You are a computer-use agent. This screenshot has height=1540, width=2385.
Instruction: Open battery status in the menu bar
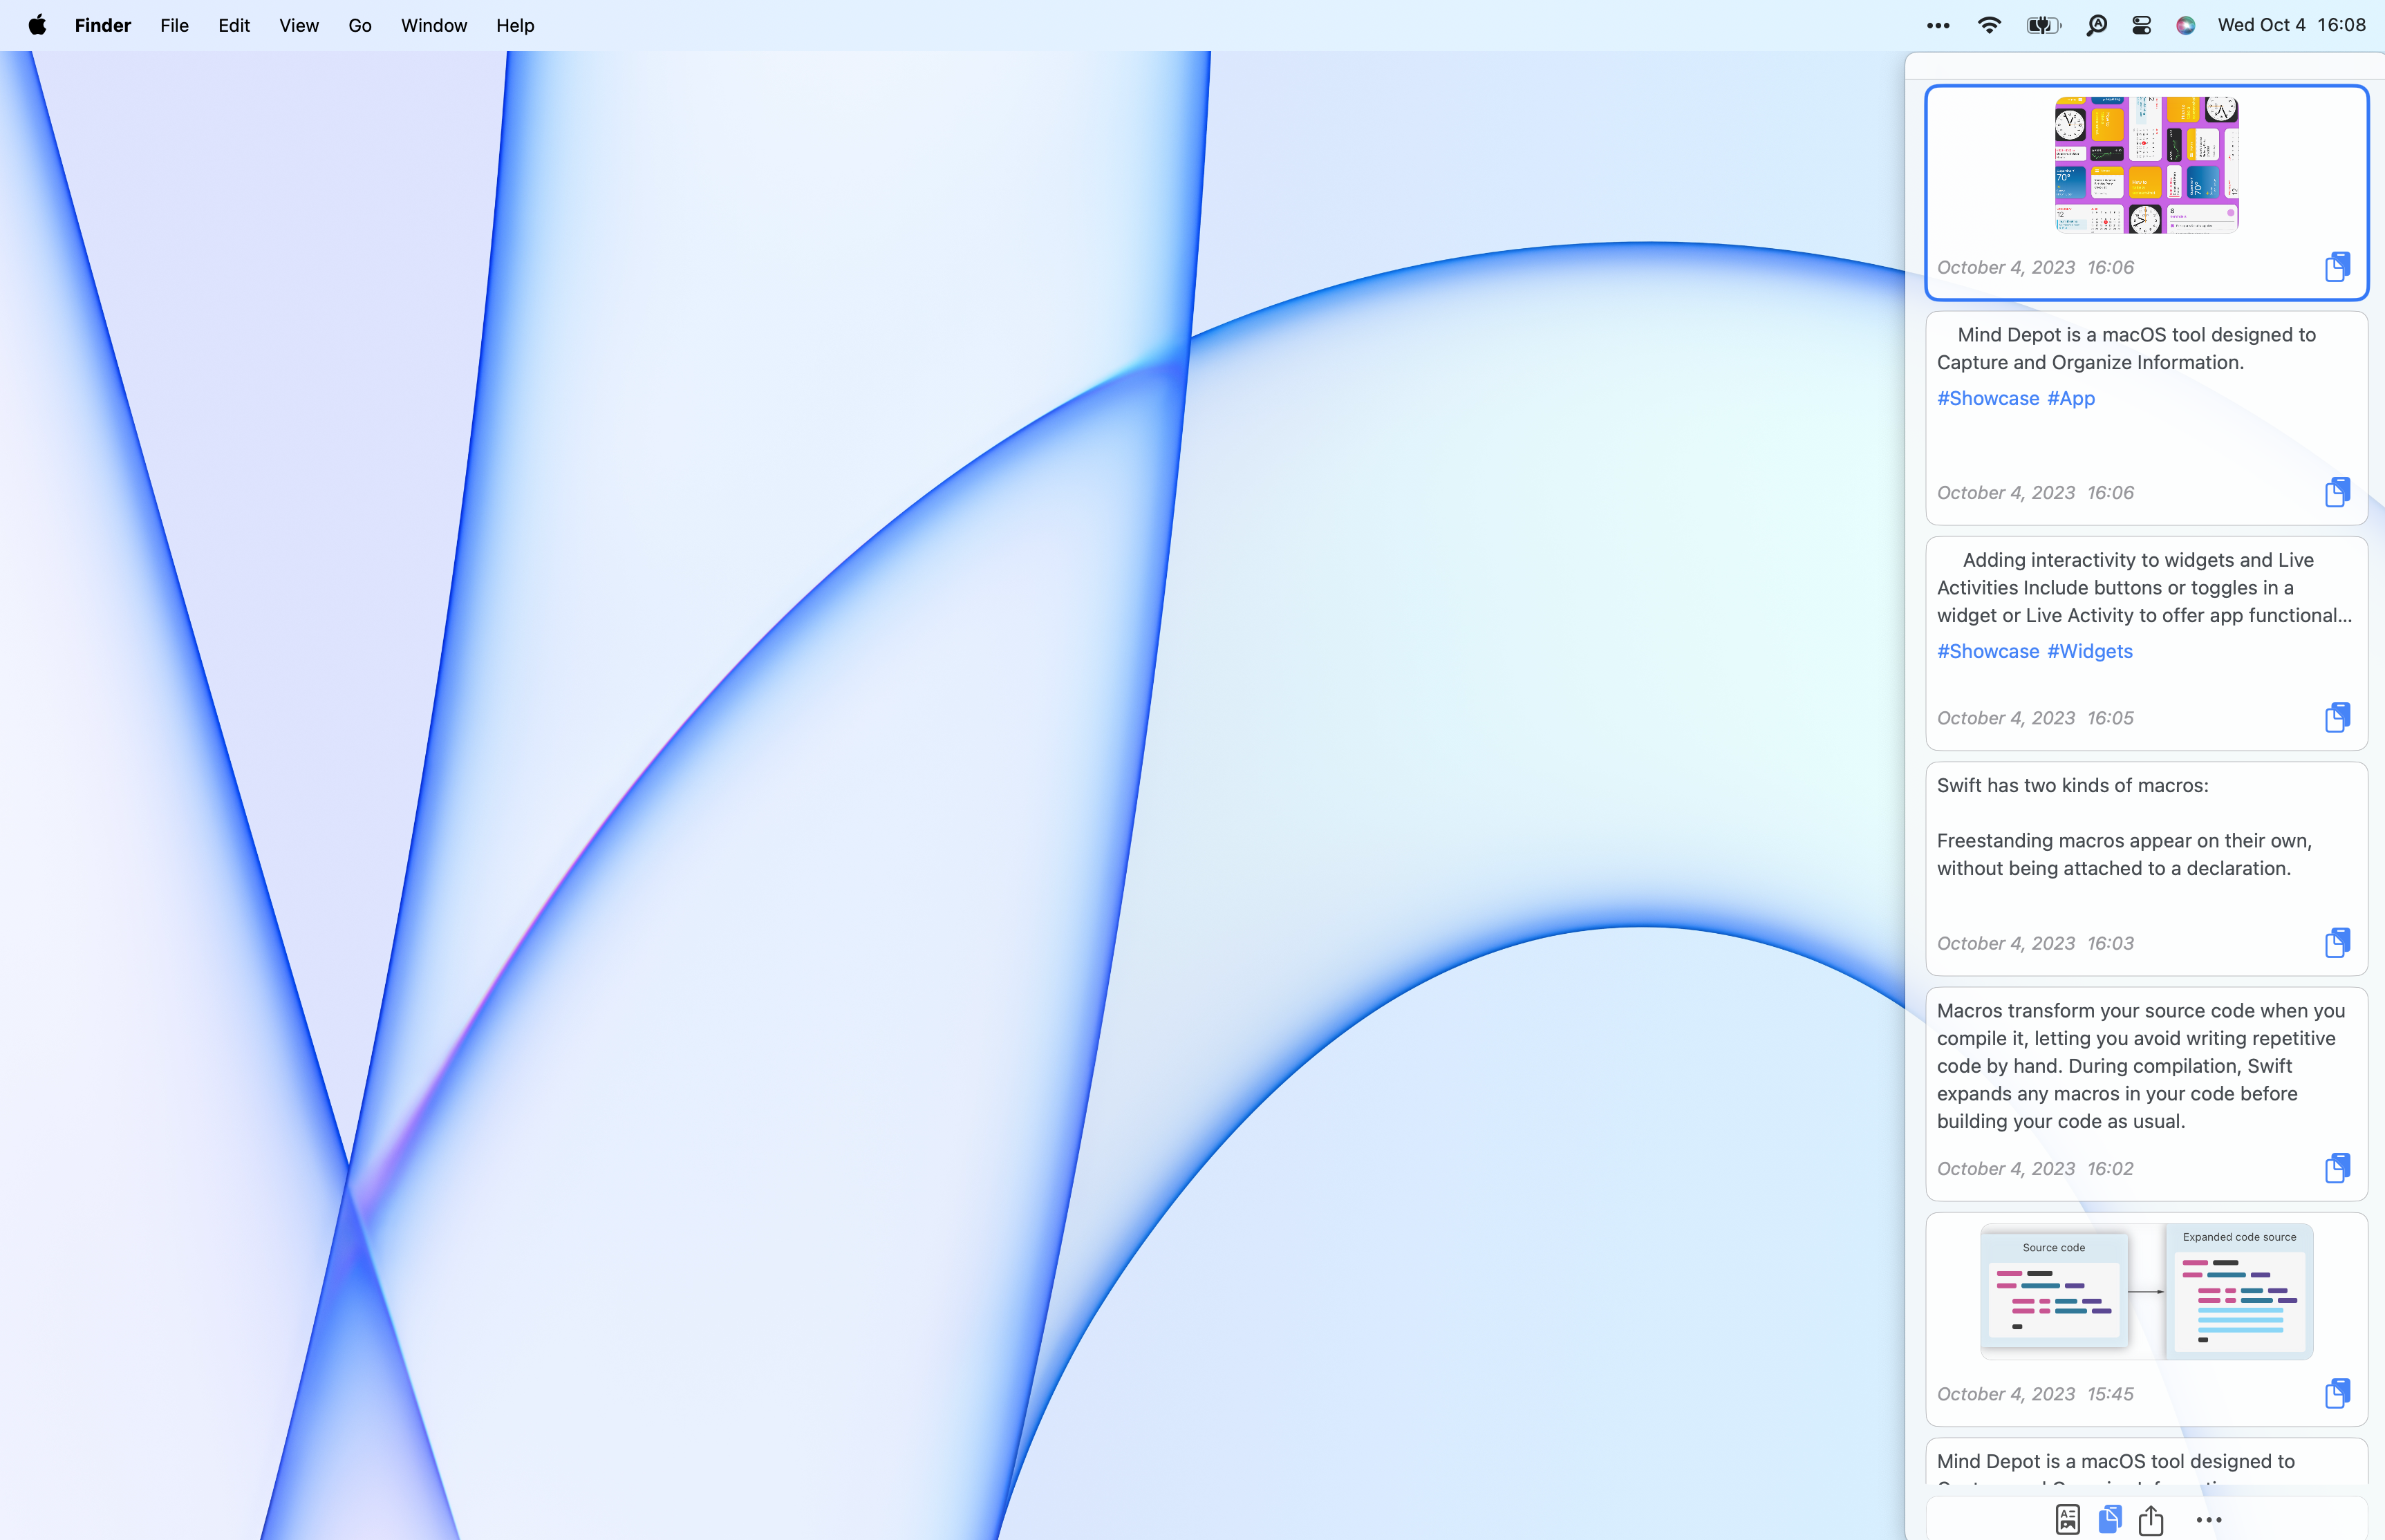tap(2044, 25)
